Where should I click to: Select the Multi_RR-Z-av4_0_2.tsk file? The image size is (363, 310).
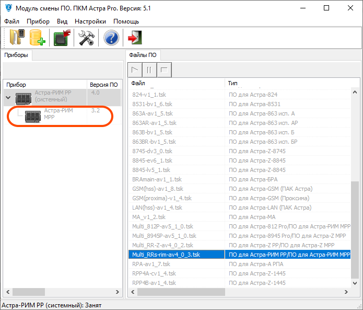click(x=162, y=245)
